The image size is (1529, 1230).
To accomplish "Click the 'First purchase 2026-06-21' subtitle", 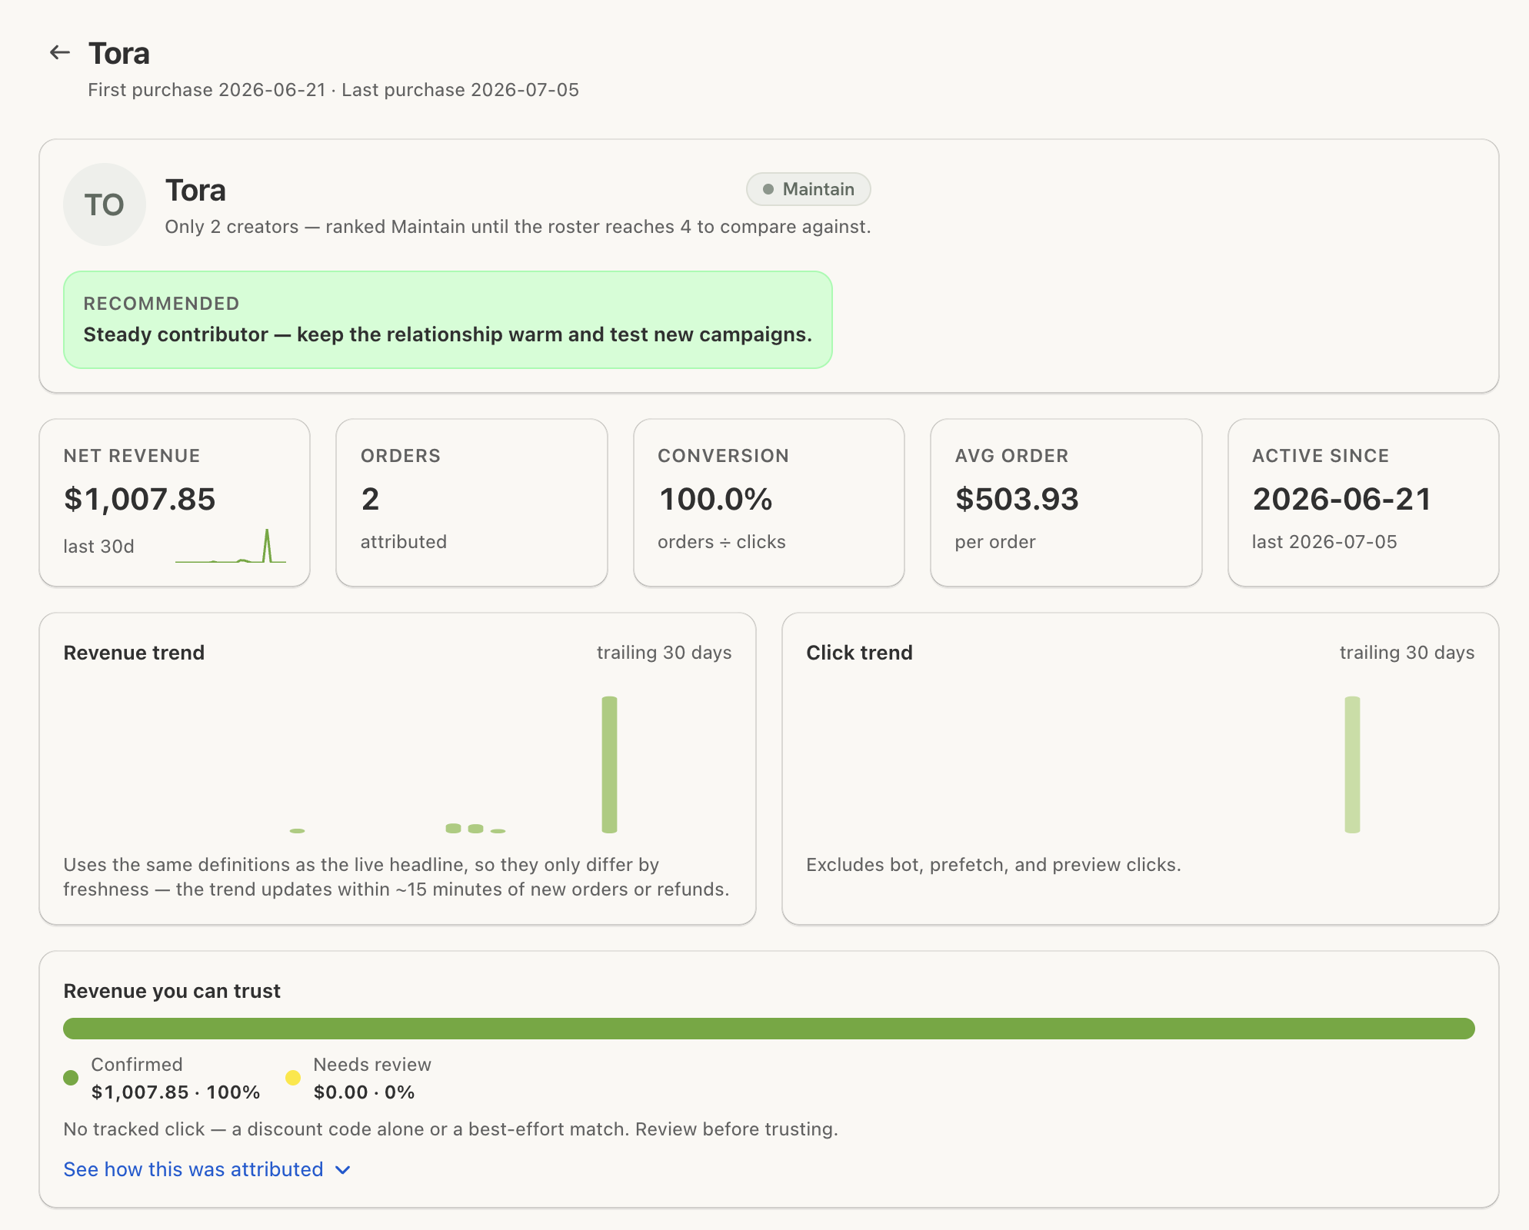I will [x=207, y=90].
